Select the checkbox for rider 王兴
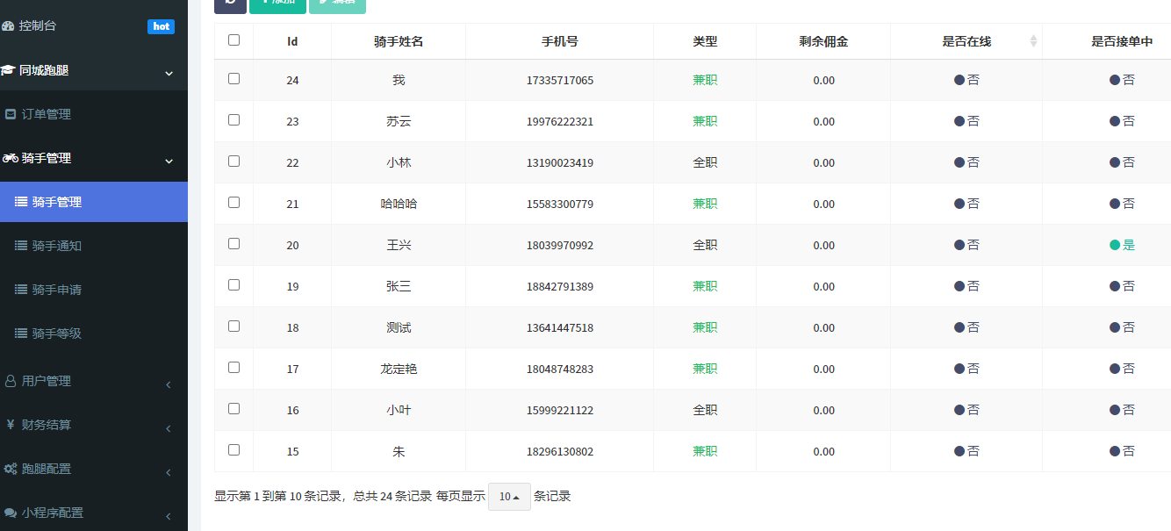The image size is (1171, 531). (x=233, y=244)
